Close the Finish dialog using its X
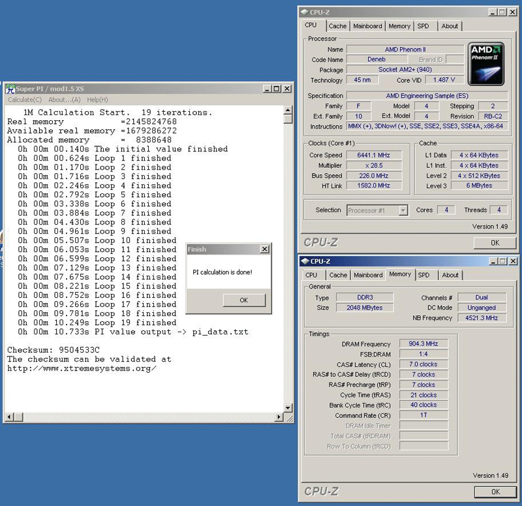This screenshot has height=506, width=522. [264, 249]
